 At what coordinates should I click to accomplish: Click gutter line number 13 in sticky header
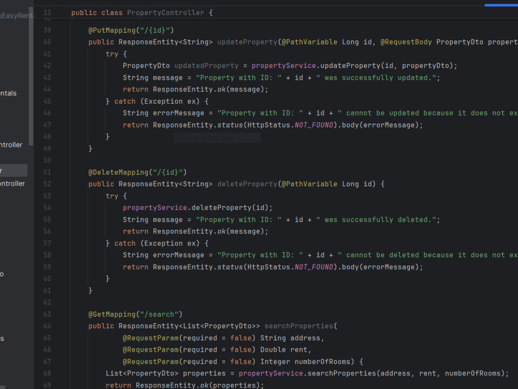click(47, 12)
